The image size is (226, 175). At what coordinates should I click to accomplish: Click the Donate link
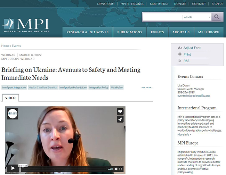pos(180,4)
